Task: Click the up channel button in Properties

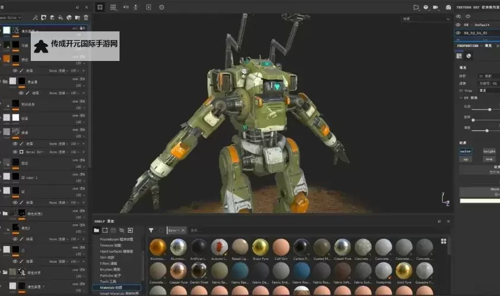Action: click(x=466, y=159)
